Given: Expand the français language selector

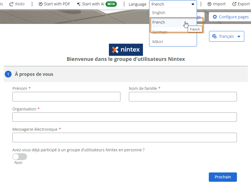Looking at the screenshot, I should [x=227, y=36].
